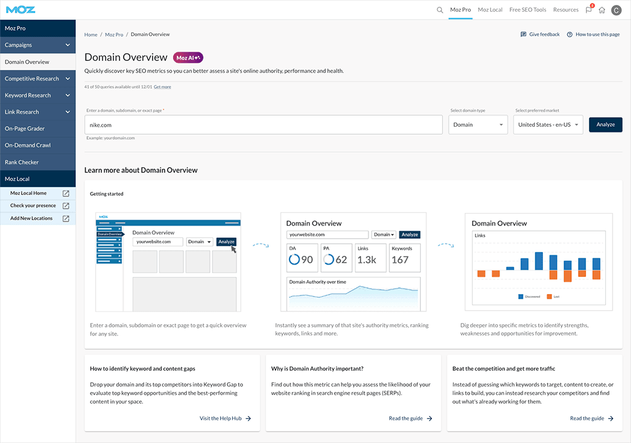Click the Give feedback speech icon

(x=523, y=34)
